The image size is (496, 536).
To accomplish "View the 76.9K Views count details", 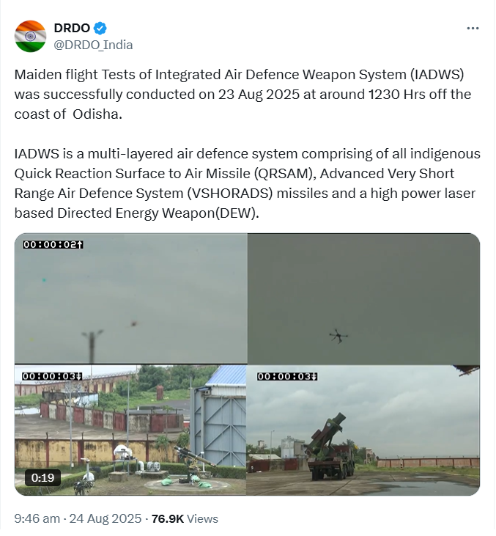I will (185, 519).
